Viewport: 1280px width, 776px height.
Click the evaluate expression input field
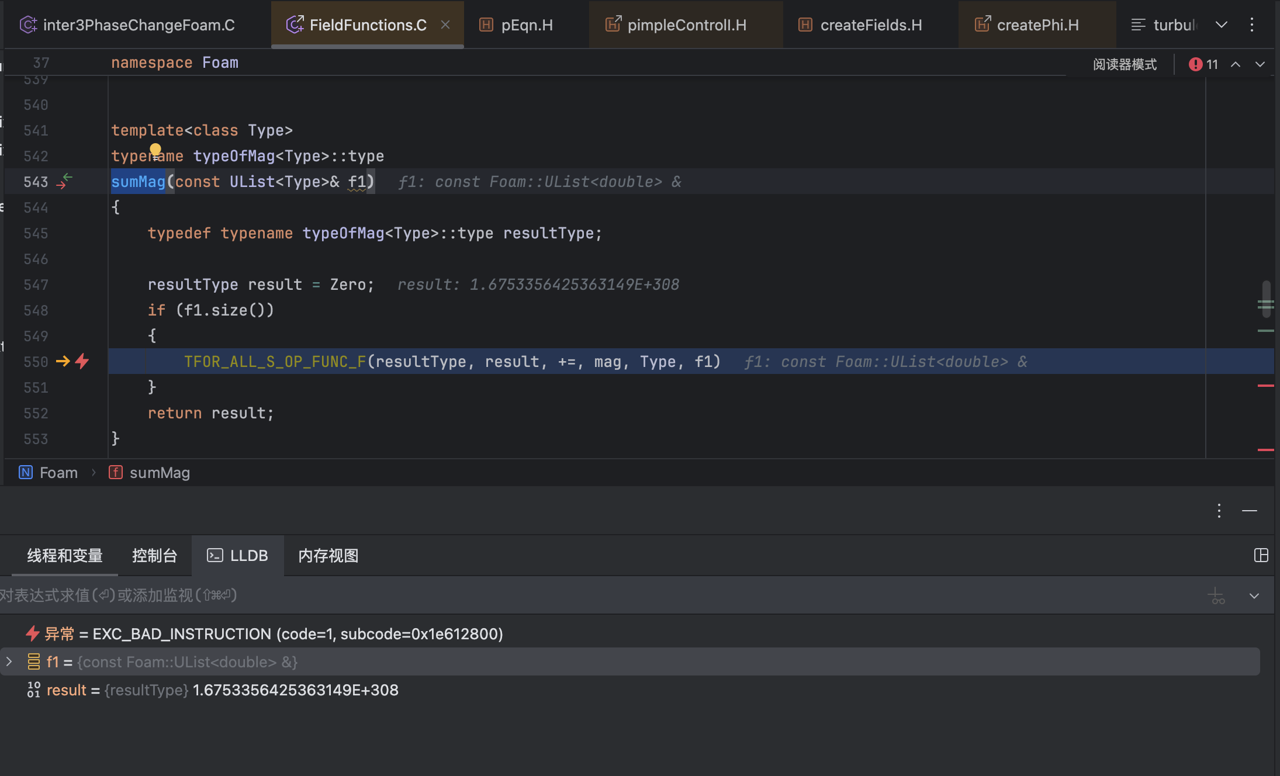pos(596,595)
